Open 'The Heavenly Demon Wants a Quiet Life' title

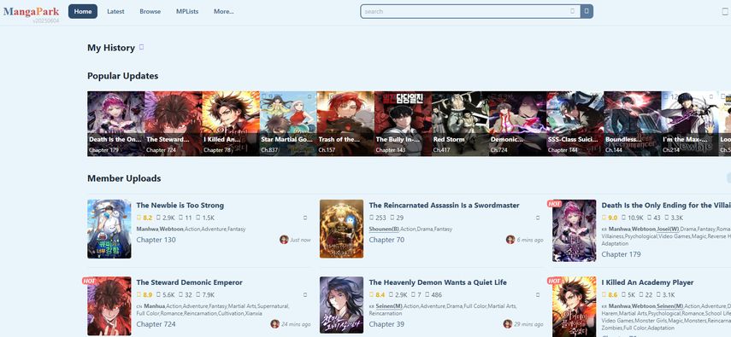coord(438,282)
